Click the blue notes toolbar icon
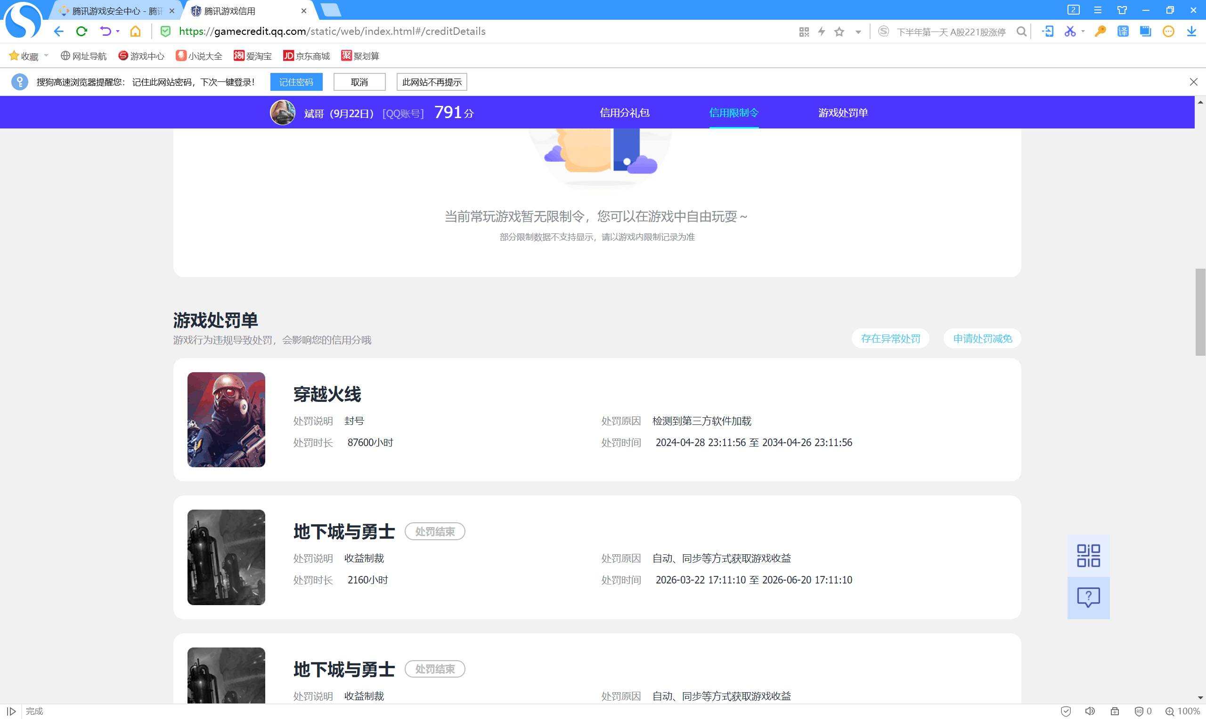 click(x=1145, y=32)
